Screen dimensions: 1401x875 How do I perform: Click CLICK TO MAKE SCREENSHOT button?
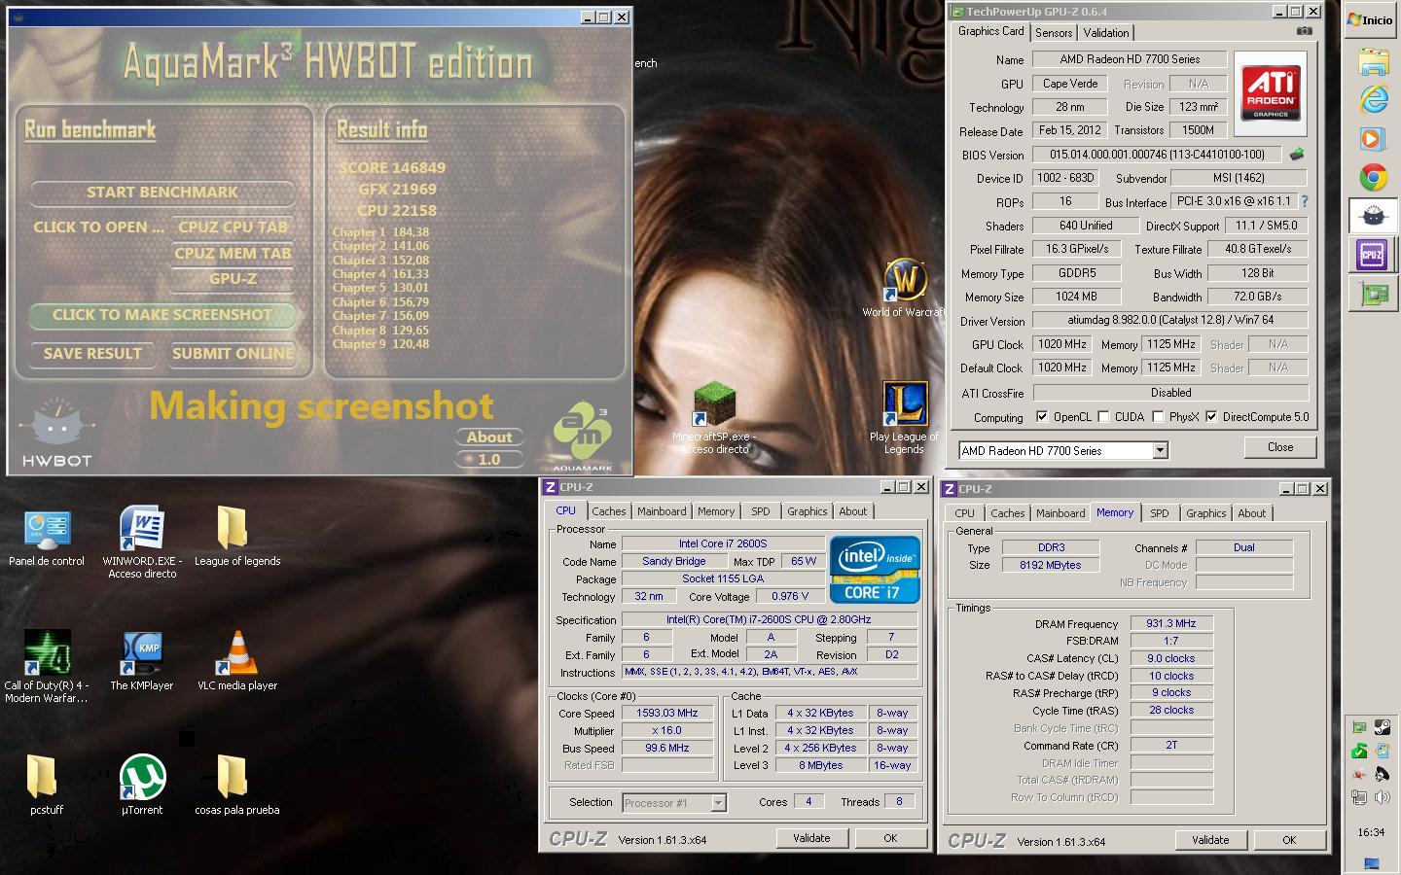coord(162,315)
